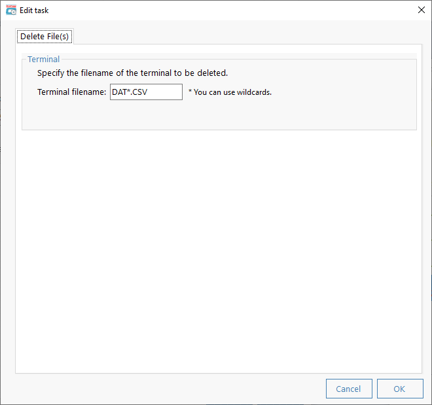Confirm the task with OK

[400, 389]
